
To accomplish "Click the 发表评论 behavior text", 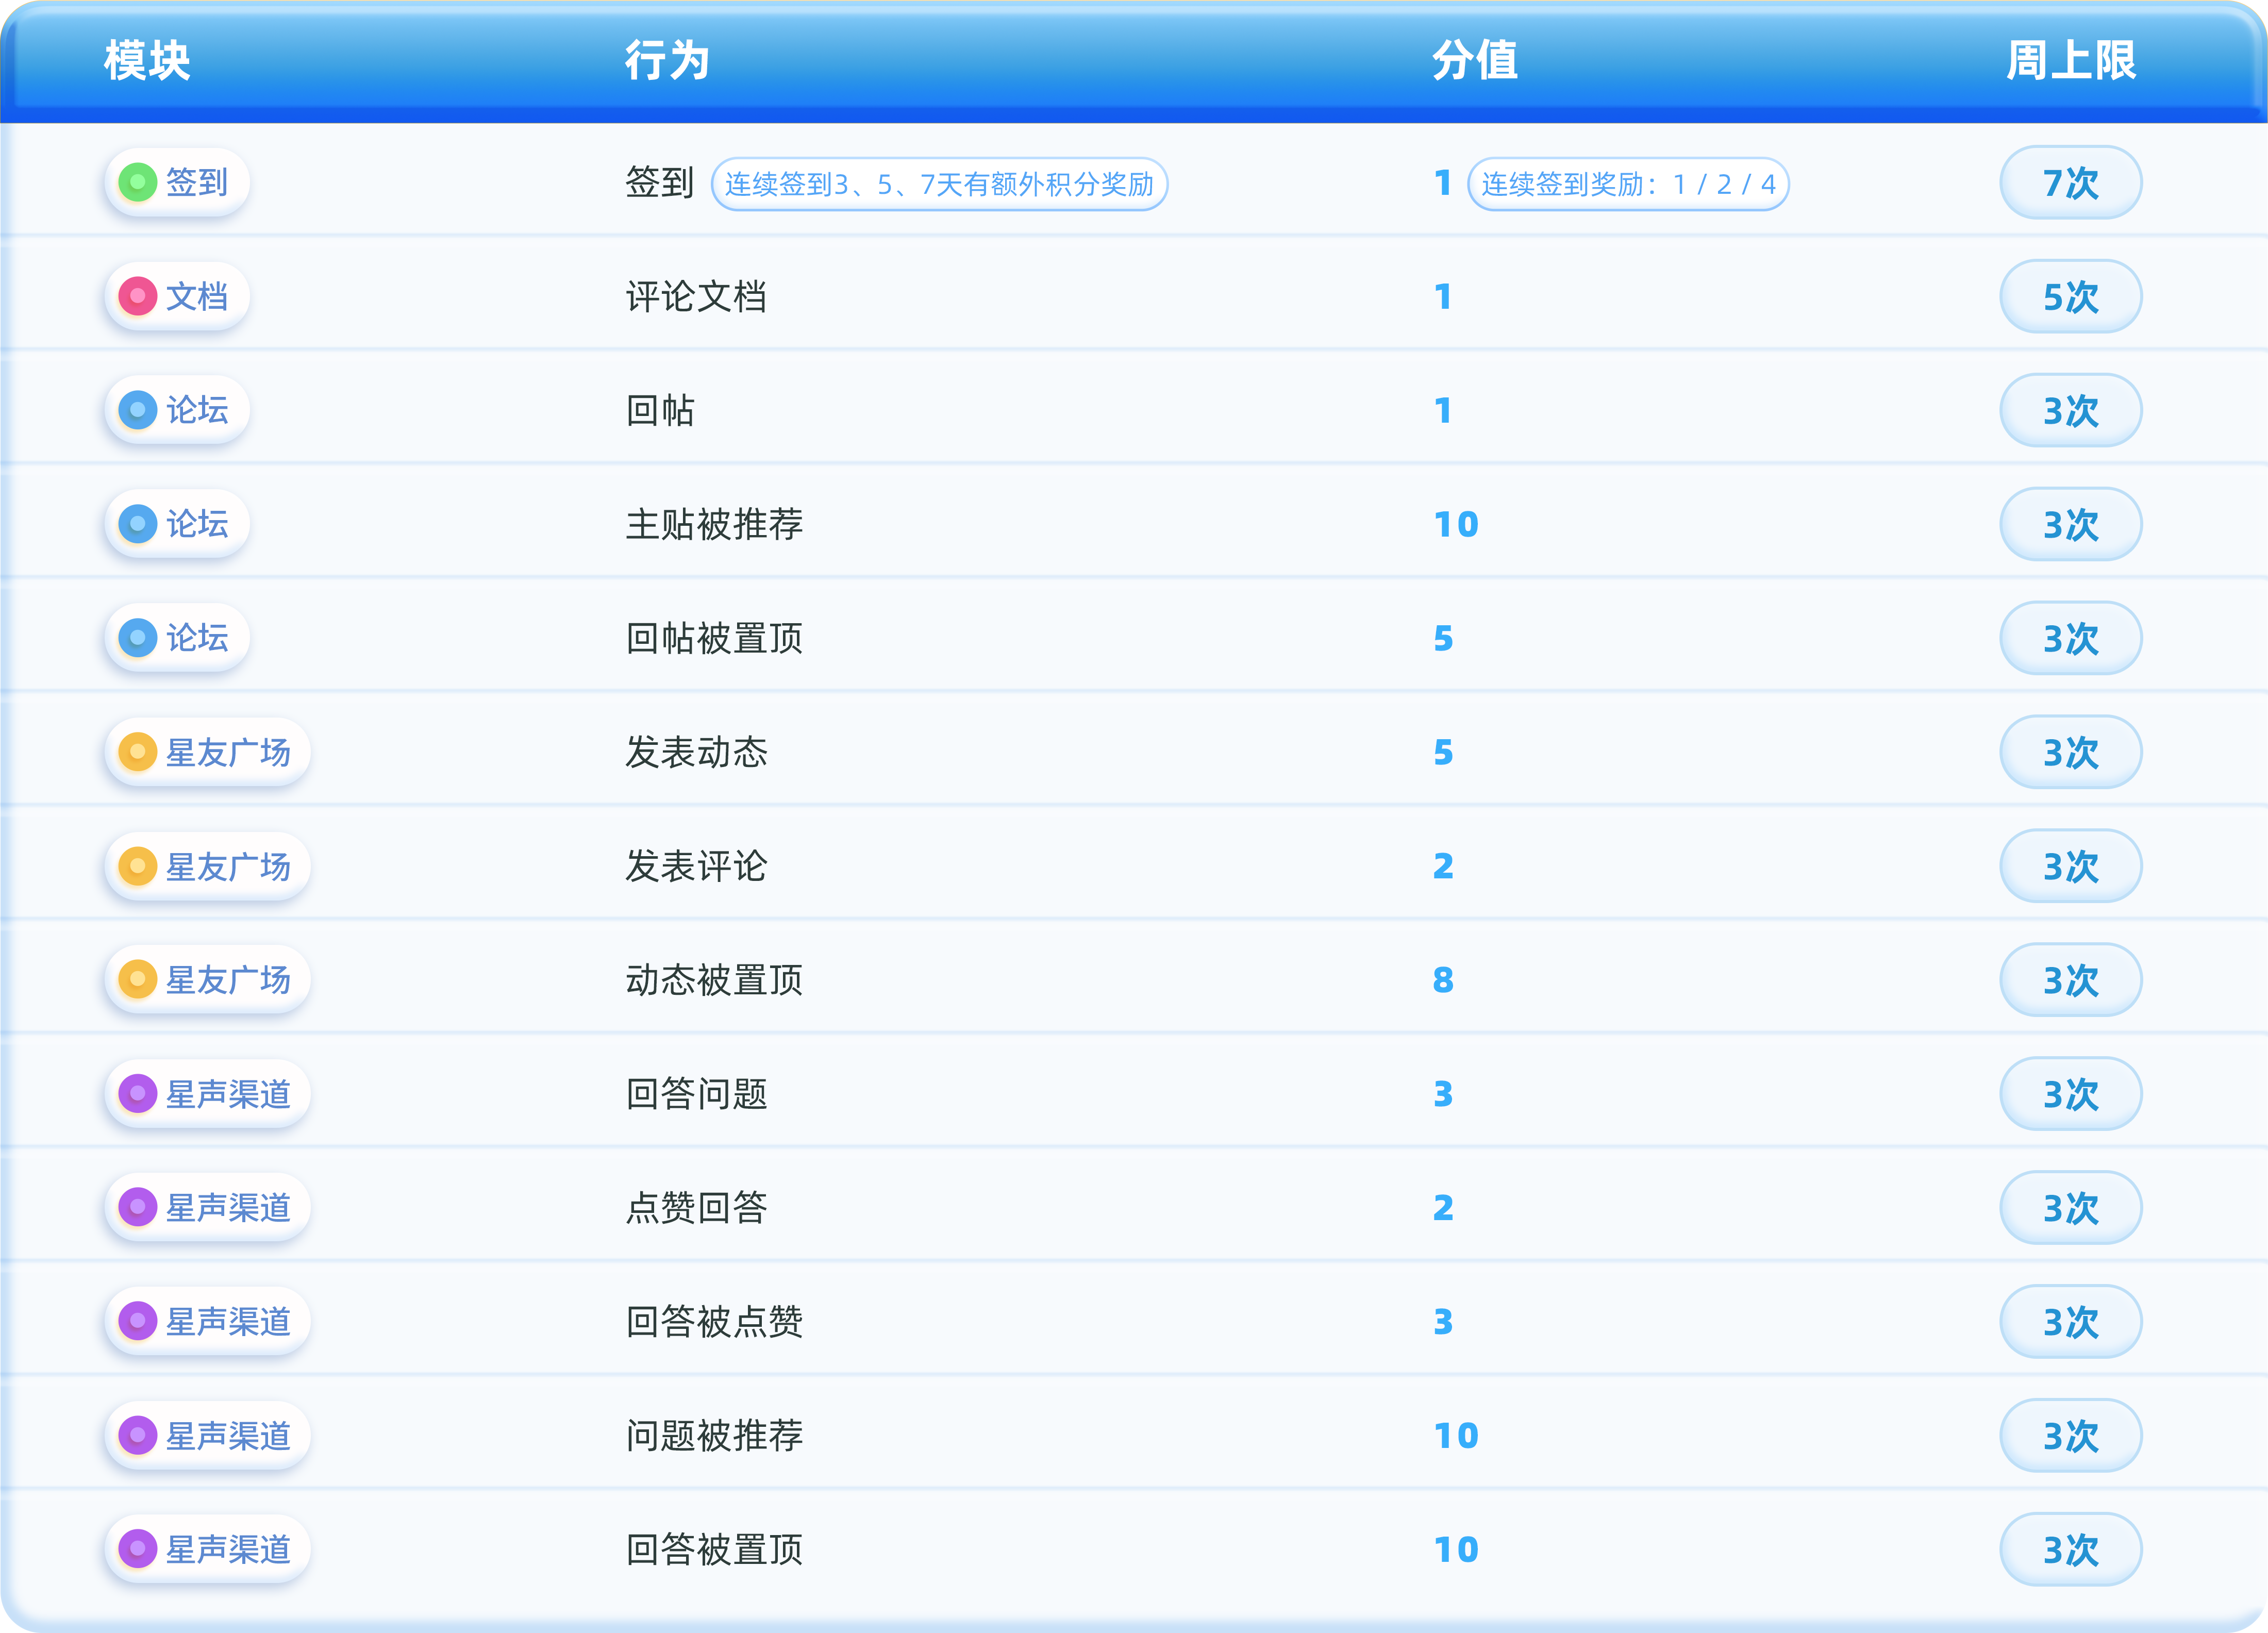I will [696, 867].
